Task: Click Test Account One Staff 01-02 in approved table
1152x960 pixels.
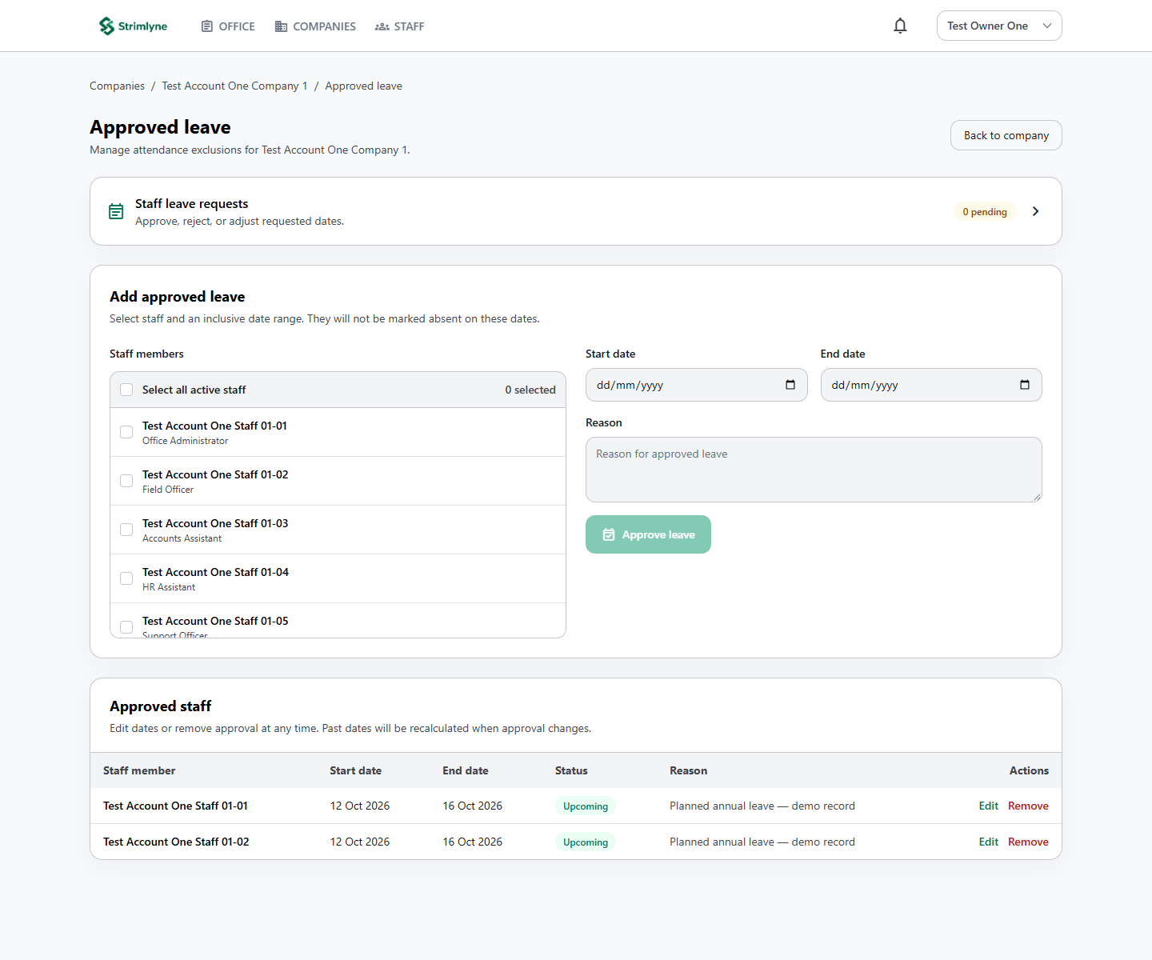Action: pos(176,842)
